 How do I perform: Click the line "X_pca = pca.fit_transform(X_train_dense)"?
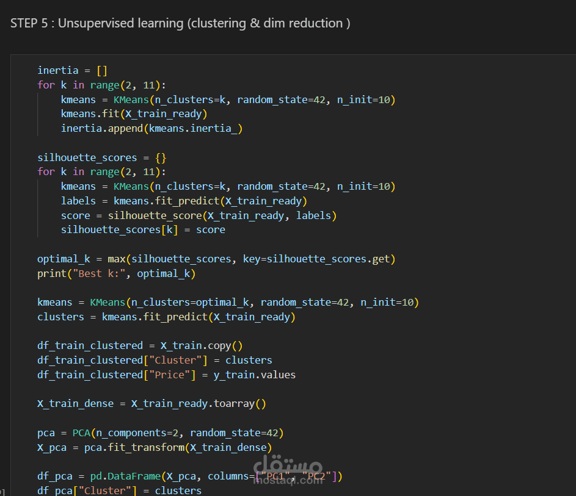(155, 448)
